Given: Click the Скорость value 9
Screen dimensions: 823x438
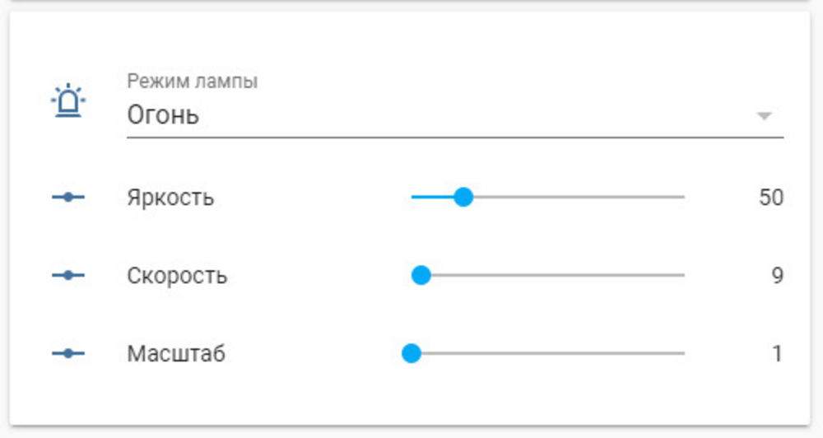Looking at the screenshot, I should (x=778, y=276).
